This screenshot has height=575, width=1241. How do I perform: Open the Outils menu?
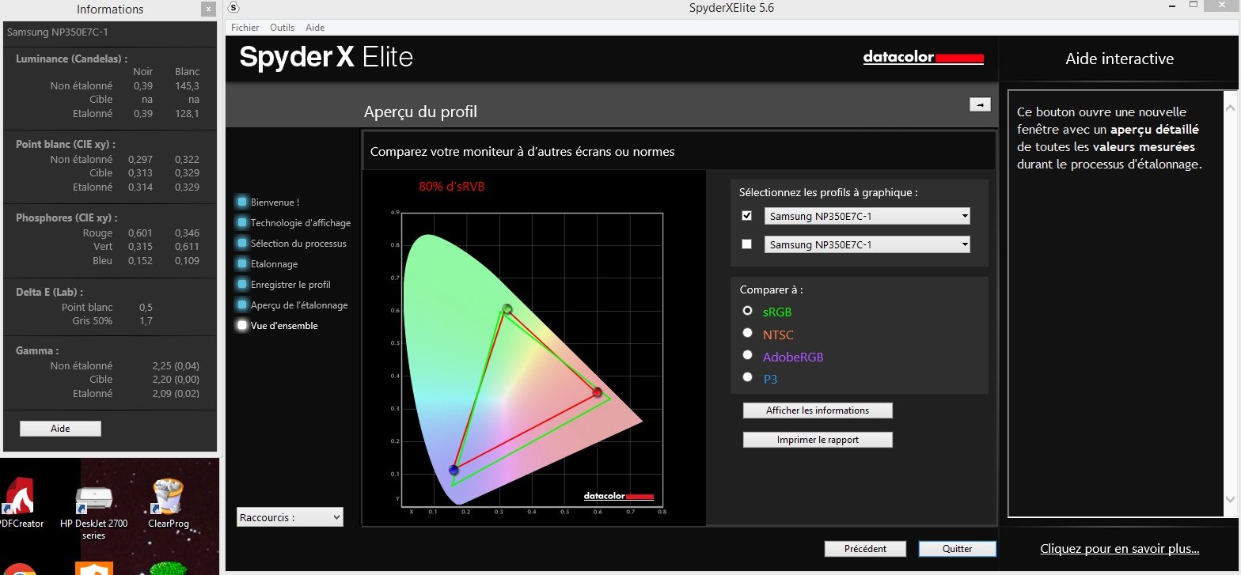pyautogui.click(x=282, y=27)
